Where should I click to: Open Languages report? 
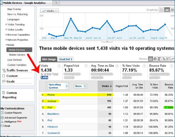click(x=13, y=20)
